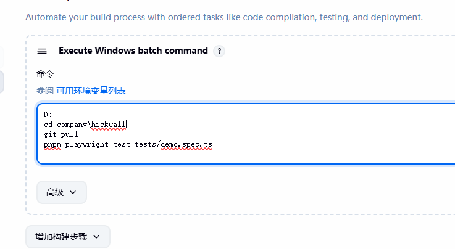Open the 增加构建步骤 dropdown
Image resolution: width=455 pixels, height=249 pixels.
(x=67, y=237)
